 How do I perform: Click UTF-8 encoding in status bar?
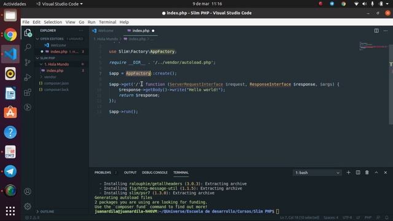(348, 217)
